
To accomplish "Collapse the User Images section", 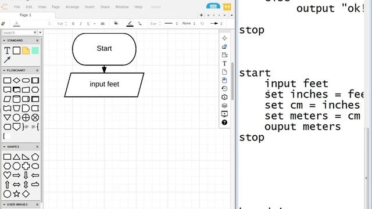I will tap(4, 204).
